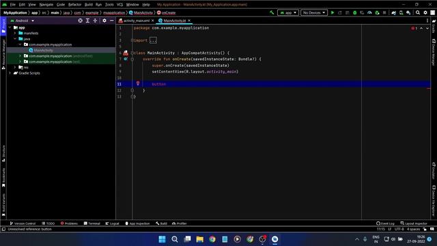Open Device Manager phone icon in toolbar
The width and height of the screenshot is (437, 246).
pyautogui.click(x=401, y=12)
